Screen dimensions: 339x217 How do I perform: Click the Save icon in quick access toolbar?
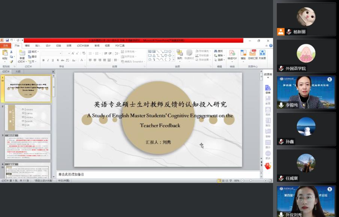click(7, 40)
